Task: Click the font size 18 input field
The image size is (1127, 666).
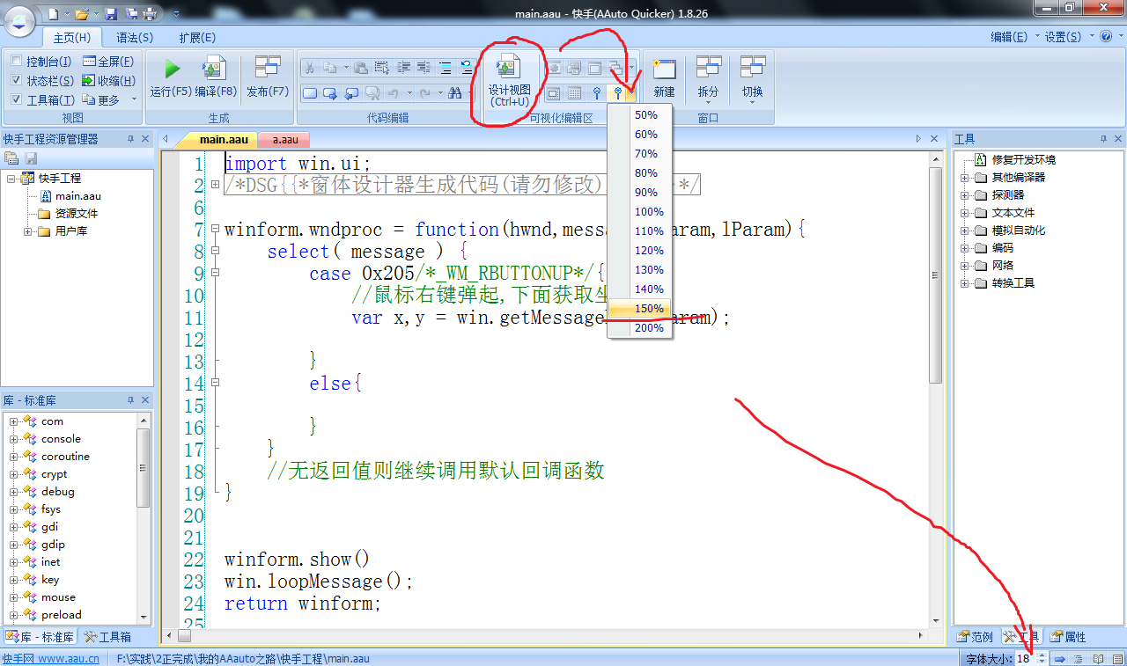Action: pos(1026,658)
